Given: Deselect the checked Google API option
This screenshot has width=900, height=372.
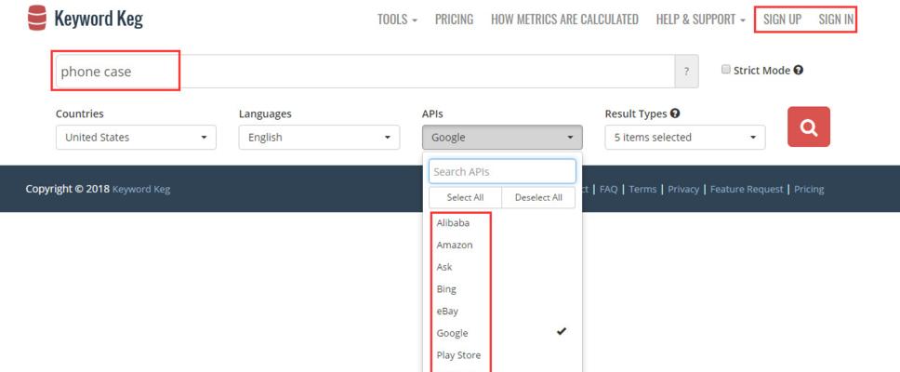Looking at the screenshot, I should pyautogui.click(x=502, y=333).
